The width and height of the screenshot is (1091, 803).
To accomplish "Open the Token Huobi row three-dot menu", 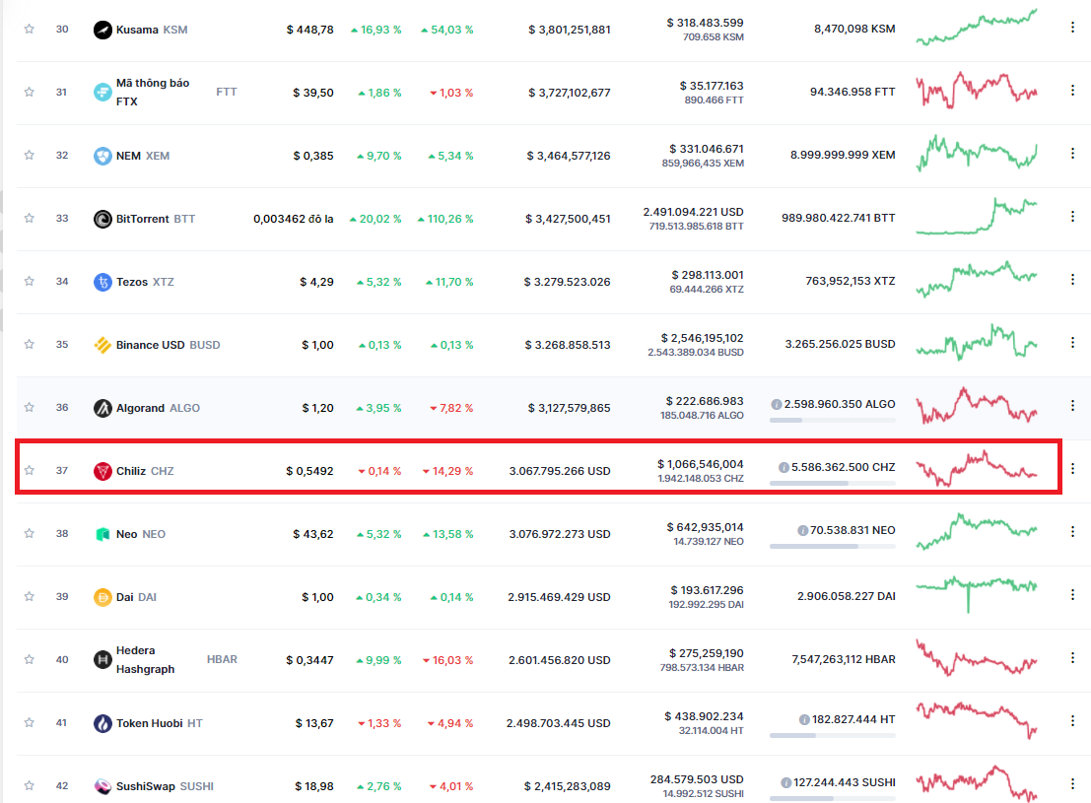I will (1072, 721).
